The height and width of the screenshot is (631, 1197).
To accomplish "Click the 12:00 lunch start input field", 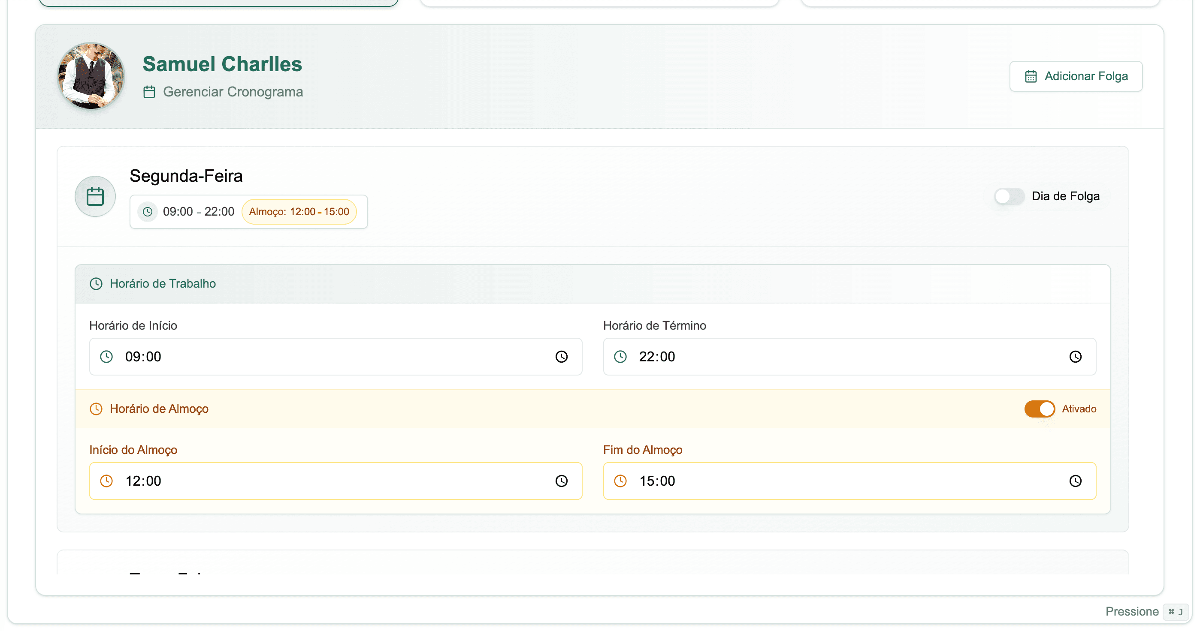I will tap(325, 481).
